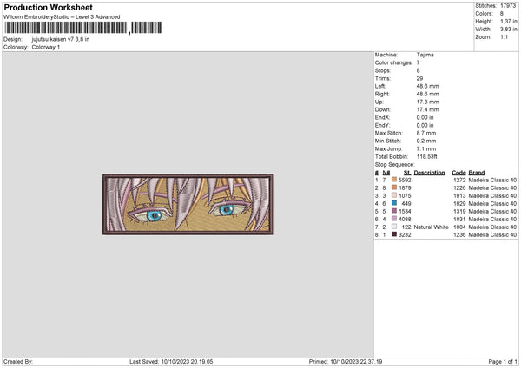521x368 pixels.
Task: Click the Natural White thread swatch
Action: pos(394,227)
